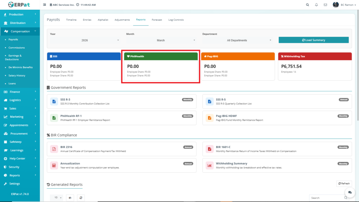The height and width of the screenshot is (202, 359).
Task: Switch to the Forecast tab
Action: coord(157,20)
